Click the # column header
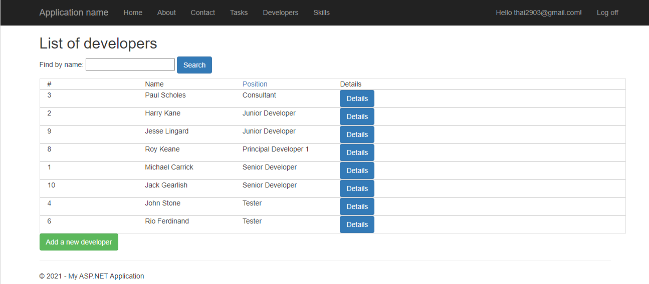This screenshot has height=284, width=649. [50, 84]
